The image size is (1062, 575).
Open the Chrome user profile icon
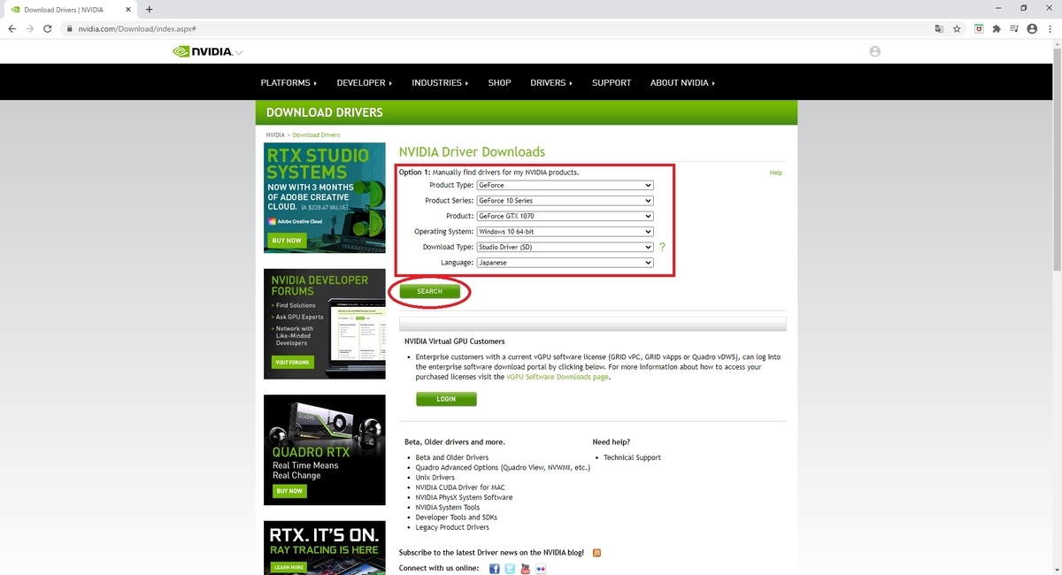(x=1032, y=28)
